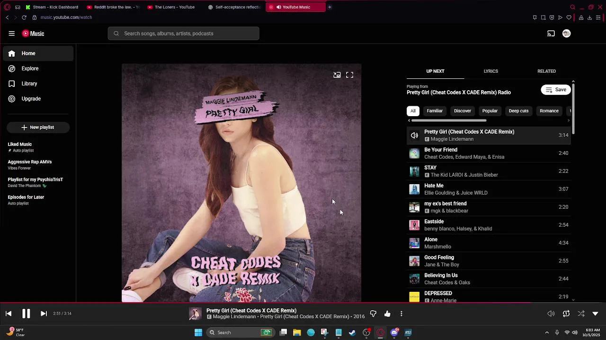Open Aggressive Rap AMVs playlist
Screen dimensions: 606x340
point(38,165)
